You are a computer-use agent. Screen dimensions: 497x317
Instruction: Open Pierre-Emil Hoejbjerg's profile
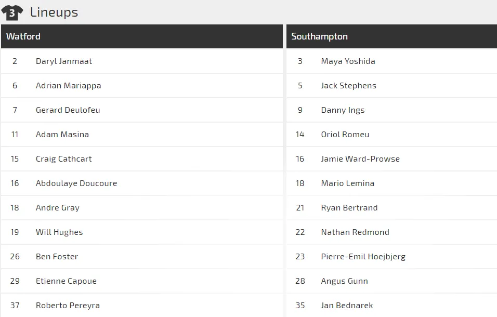point(363,257)
